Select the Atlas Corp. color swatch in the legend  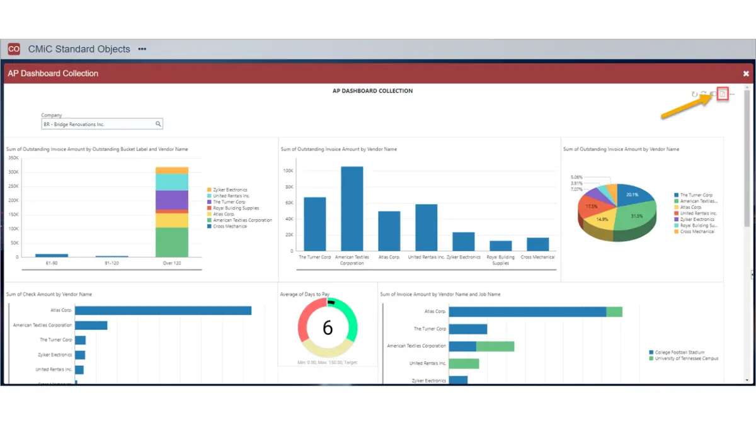(x=209, y=214)
